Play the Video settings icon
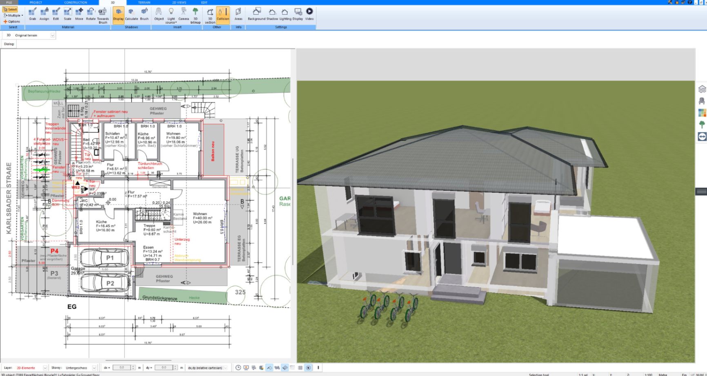707x376 pixels. [x=309, y=14]
